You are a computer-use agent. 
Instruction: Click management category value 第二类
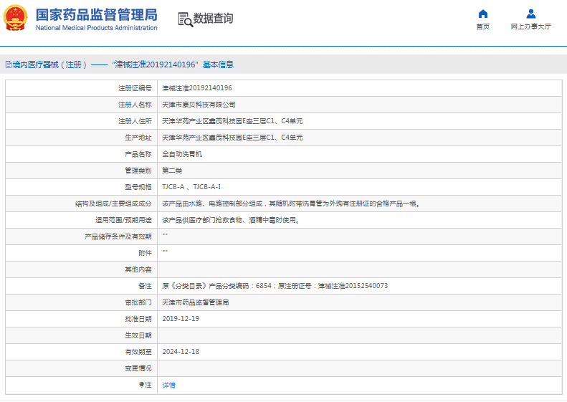pyautogui.click(x=172, y=171)
